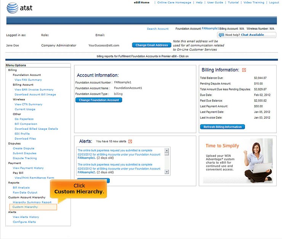This screenshot has height=239, width=282.
Task: Click Past Due Balance value $2,500.82
Action: coord(260,100)
